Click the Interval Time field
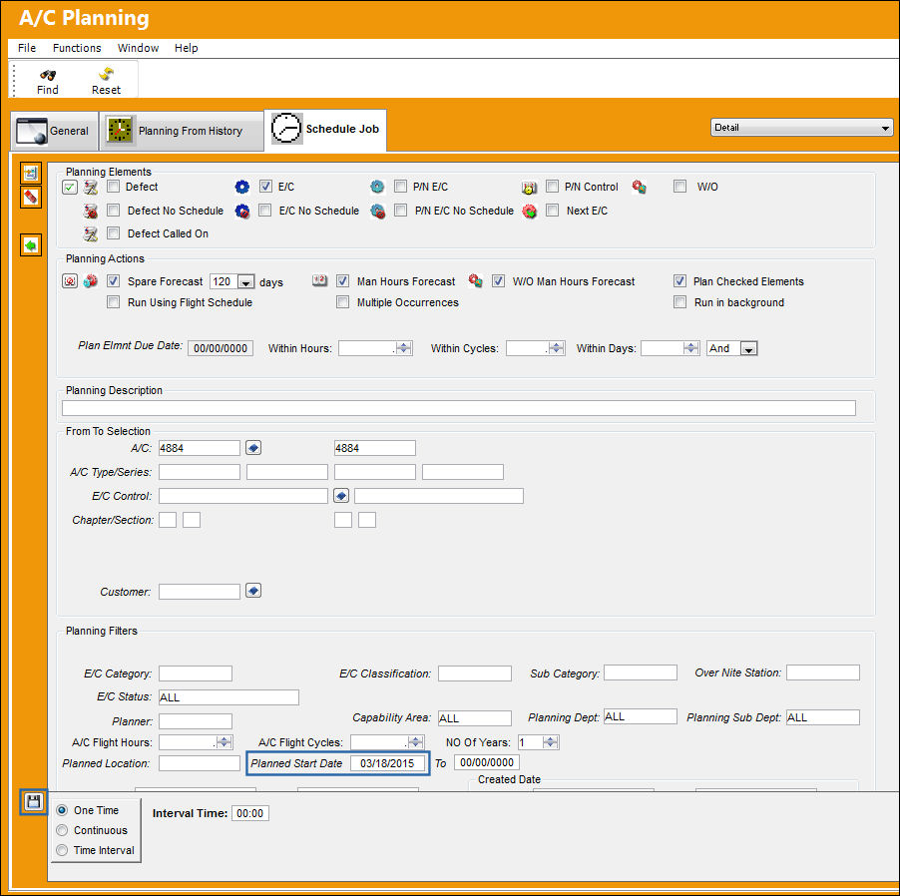 250,813
